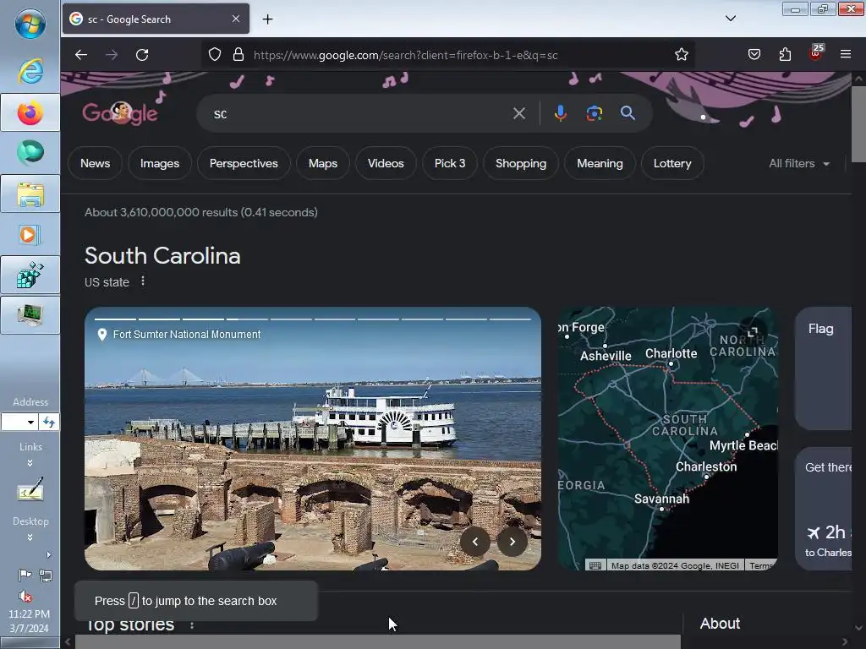Launch Internet Explorer from the taskbar
The height and width of the screenshot is (649, 866).
click(x=30, y=71)
